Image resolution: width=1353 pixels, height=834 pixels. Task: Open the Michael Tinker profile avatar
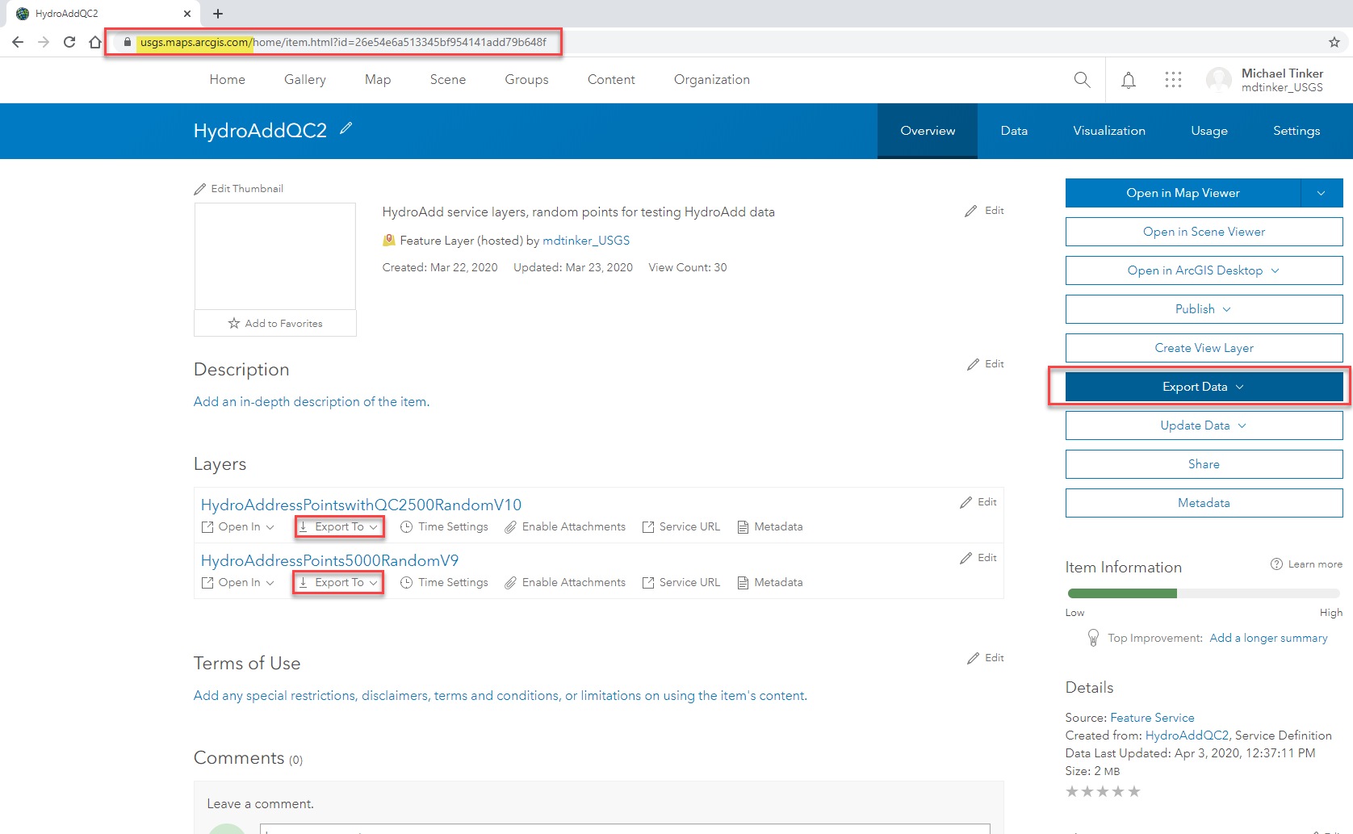[x=1219, y=79]
